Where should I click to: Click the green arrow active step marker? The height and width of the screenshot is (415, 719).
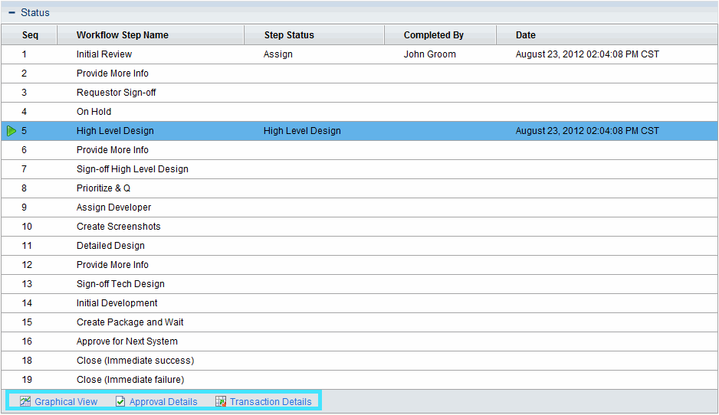coord(11,131)
